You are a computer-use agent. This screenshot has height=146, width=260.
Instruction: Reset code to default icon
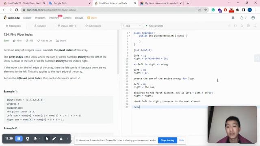[242, 26]
